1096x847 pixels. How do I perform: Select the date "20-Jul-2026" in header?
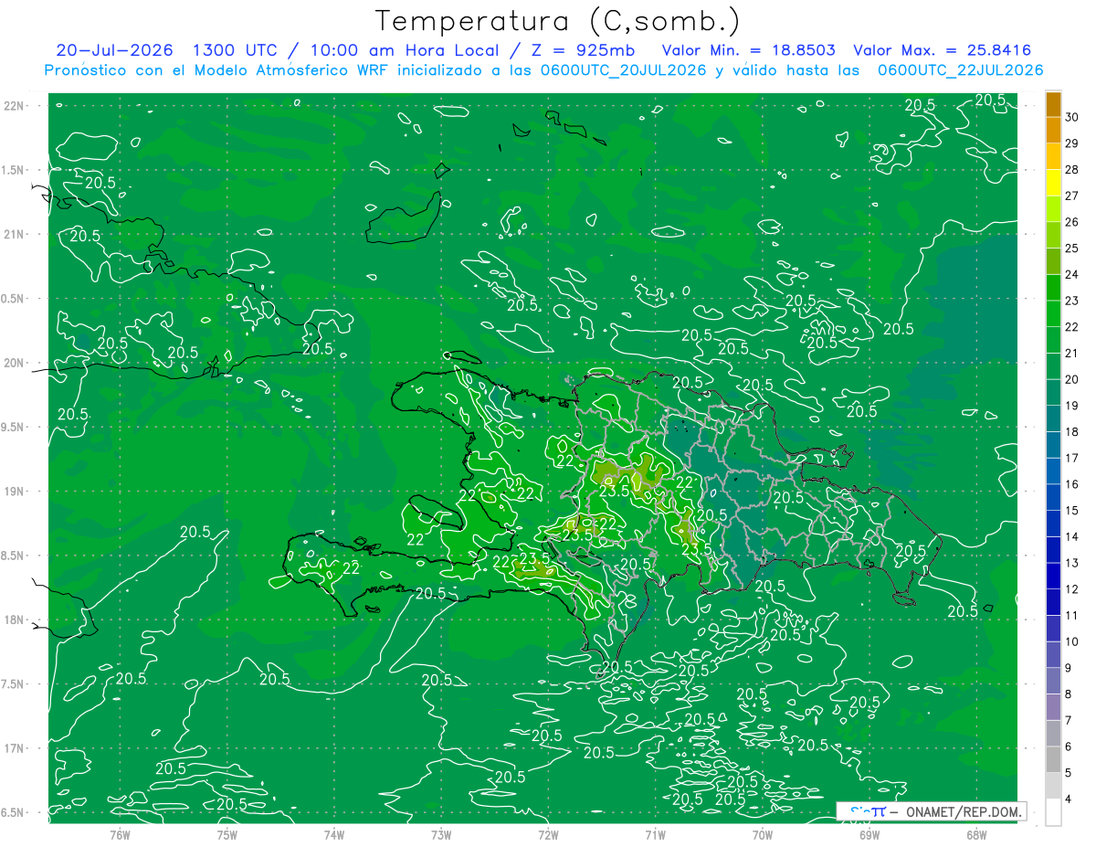pyautogui.click(x=114, y=50)
